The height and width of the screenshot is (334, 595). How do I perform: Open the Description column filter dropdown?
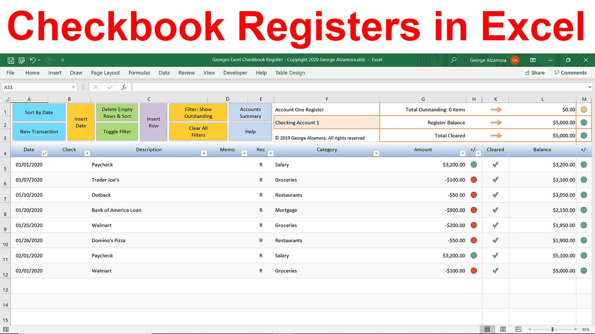[x=204, y=153]
